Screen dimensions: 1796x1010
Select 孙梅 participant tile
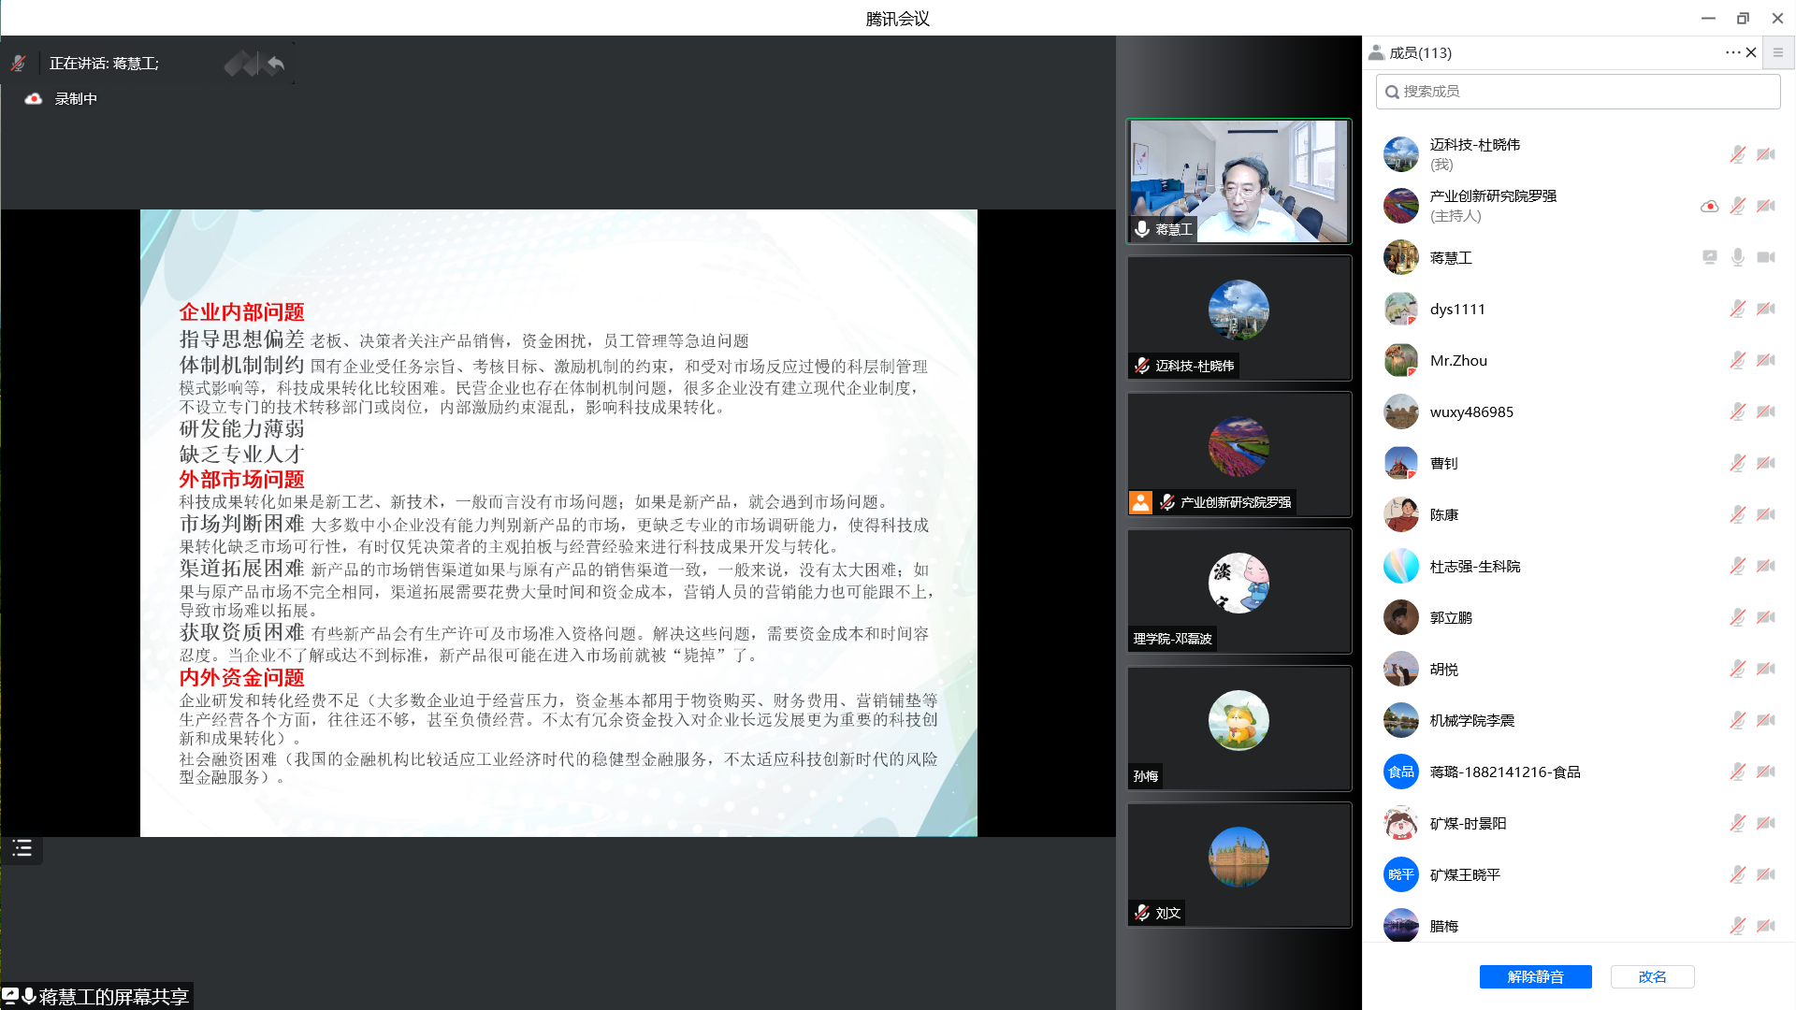[x=1238, y=728]
